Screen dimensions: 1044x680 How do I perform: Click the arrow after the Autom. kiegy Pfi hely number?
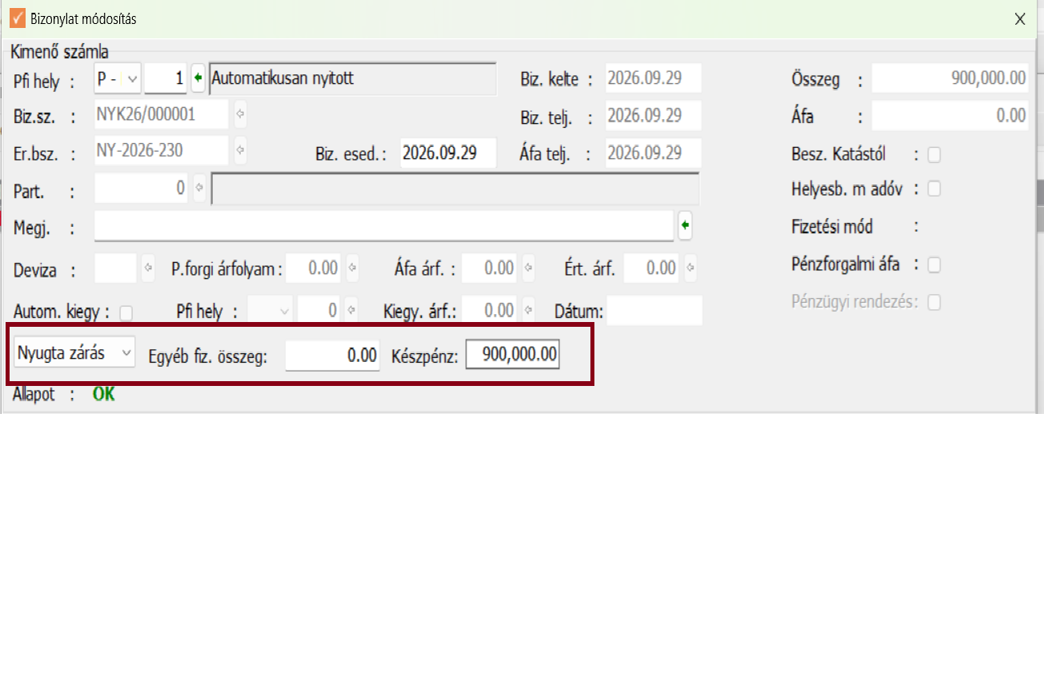[x=351, y=309]
